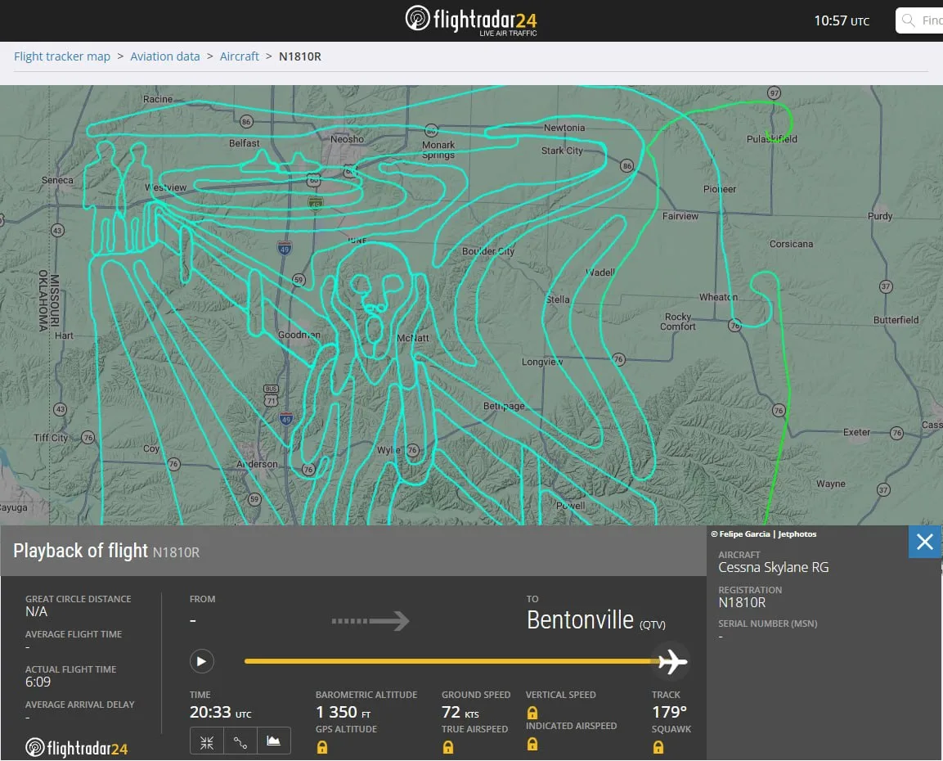This screenshot has height=761, width=943.
Task: Click the Flightradar24 logo in header
Action: 471,20
